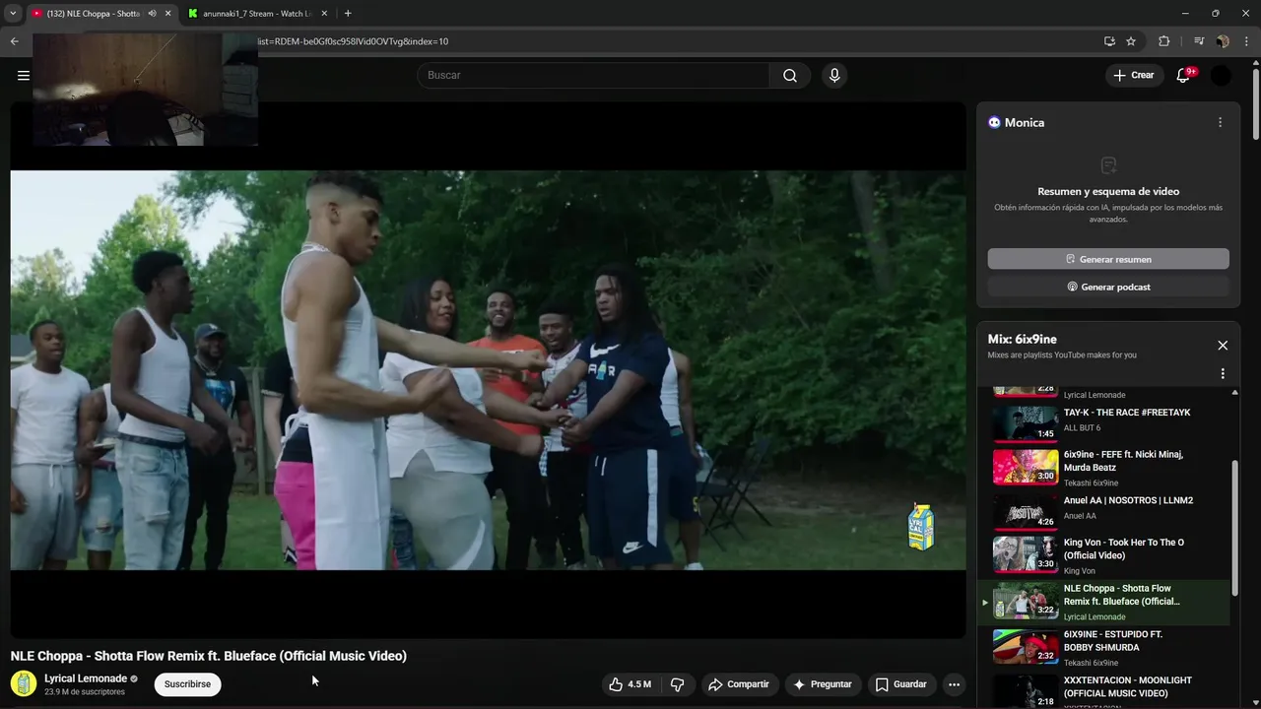1261x709 pixels.
Task: Click the Preguntar button
Action: tap(823, 684)
